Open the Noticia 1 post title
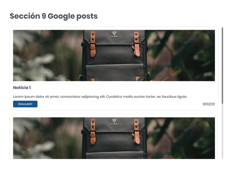This screenshot has width=238, height=174. coord(22,88)
